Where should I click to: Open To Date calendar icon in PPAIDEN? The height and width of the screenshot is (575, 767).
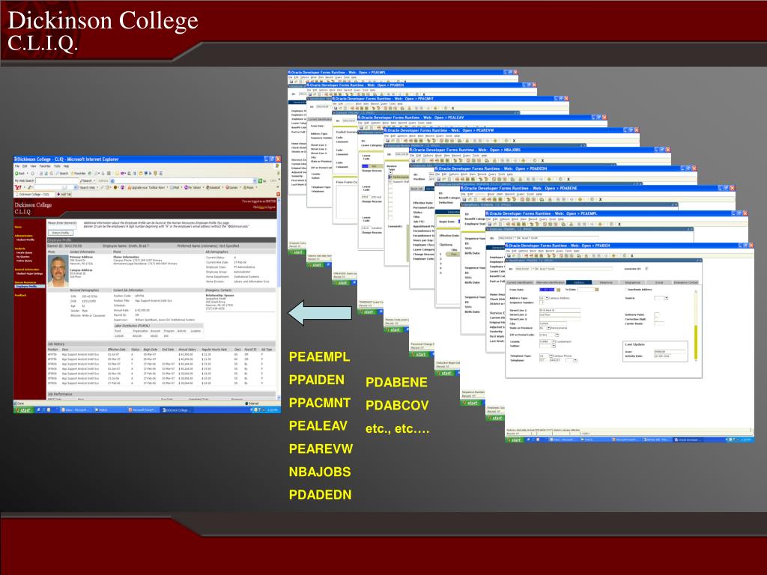pyautogui.click(x=597, y=290)
